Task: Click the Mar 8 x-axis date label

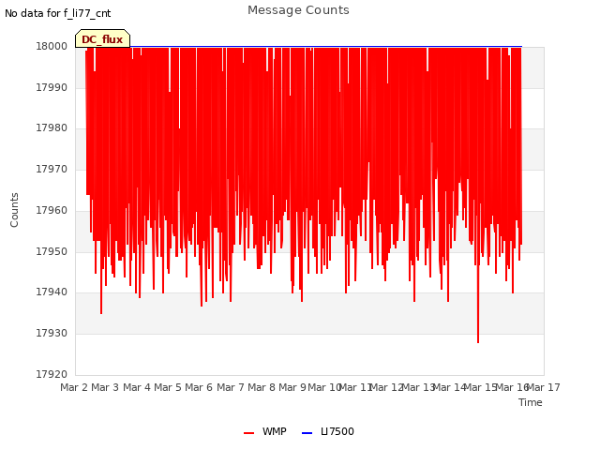Action: (x=262, y=387)
